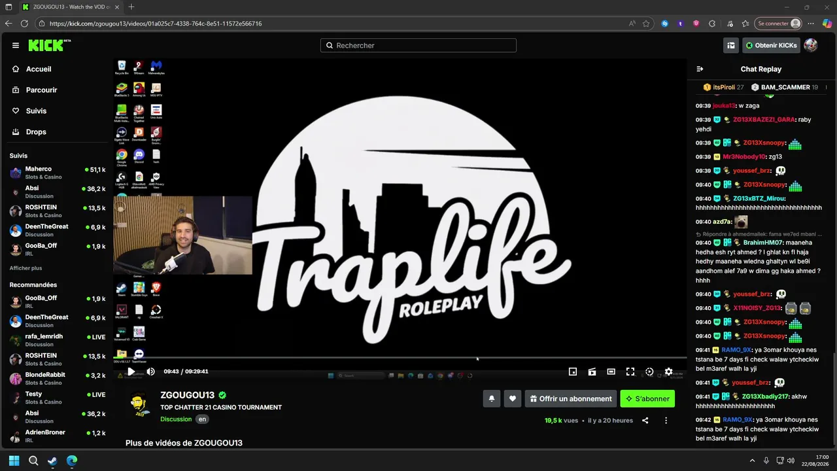Open AdrienBroner recommended channel
The width and height of the screenshot is (837, 471).
click(57, 436)
